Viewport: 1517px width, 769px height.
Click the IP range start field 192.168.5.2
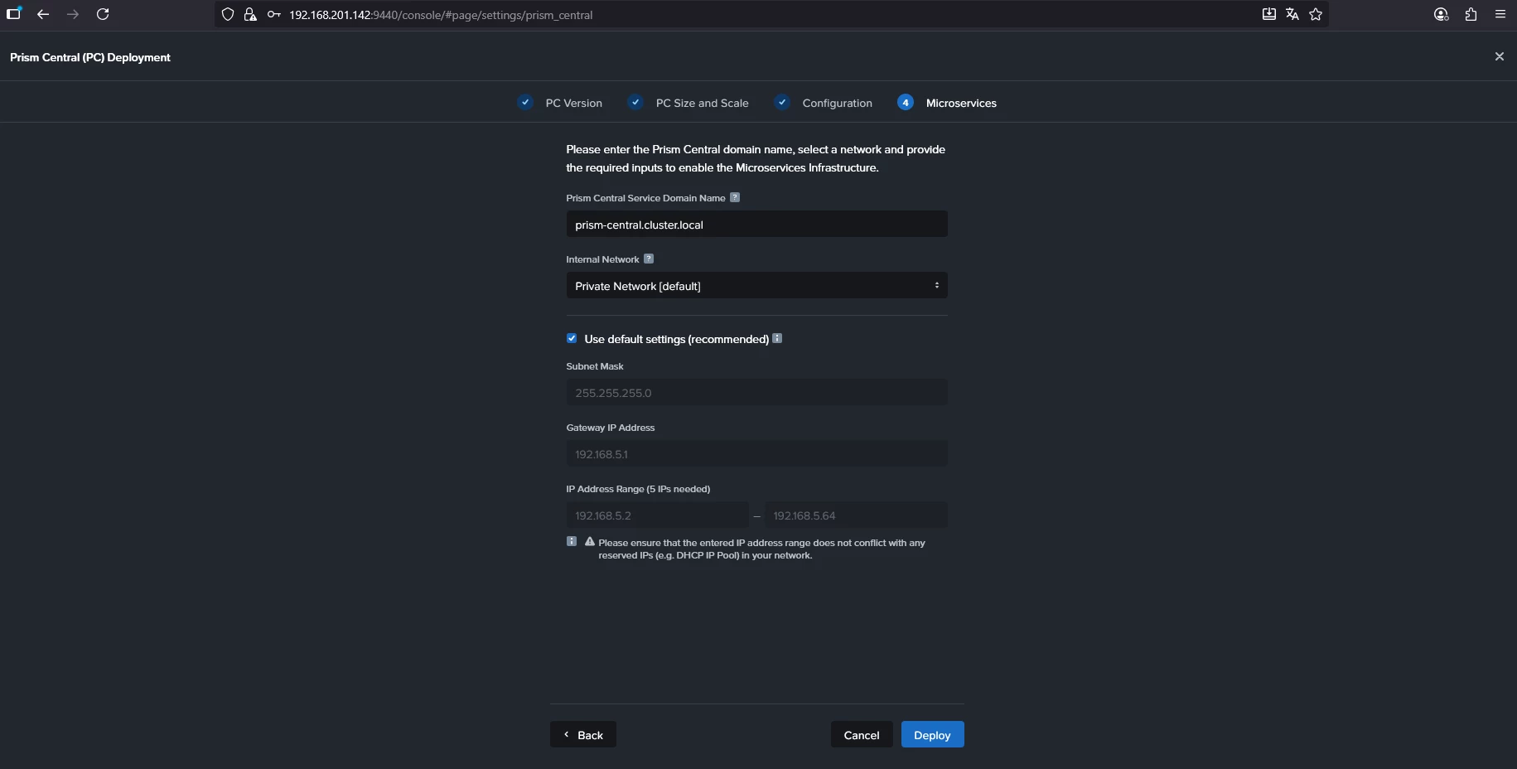pyautogui.click(x=657, y=515)
